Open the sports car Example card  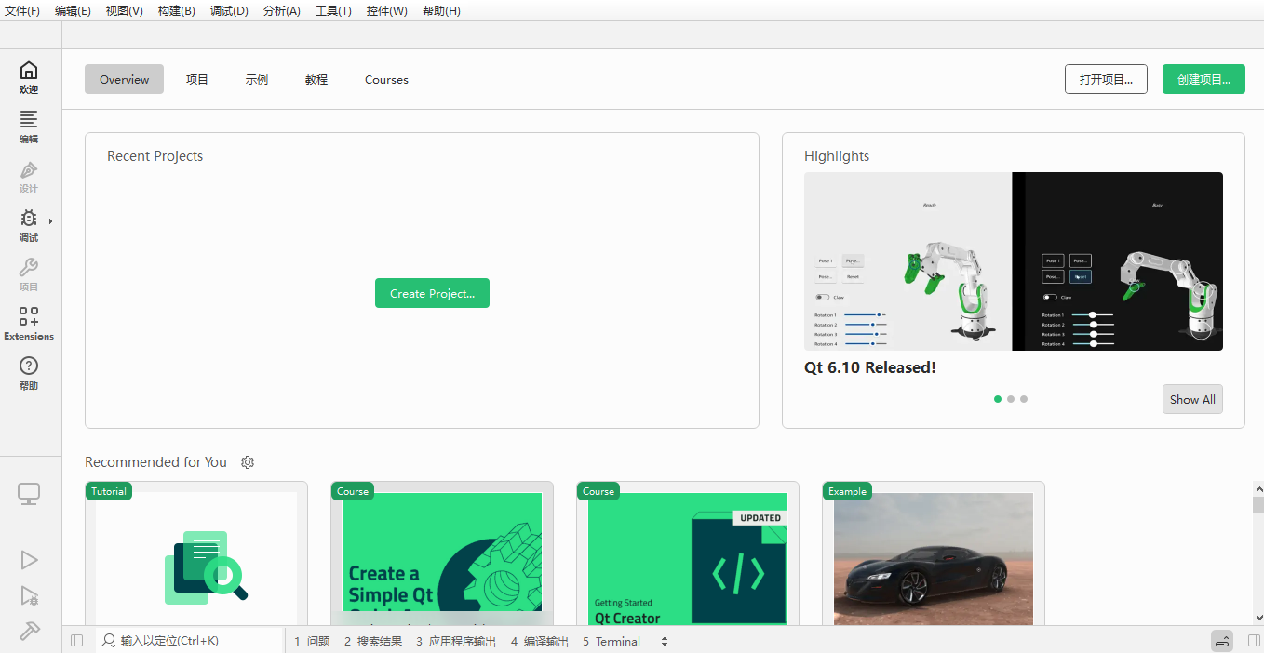934,553
